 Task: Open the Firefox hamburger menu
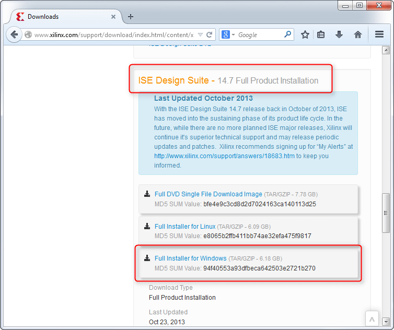pos(380,34)
